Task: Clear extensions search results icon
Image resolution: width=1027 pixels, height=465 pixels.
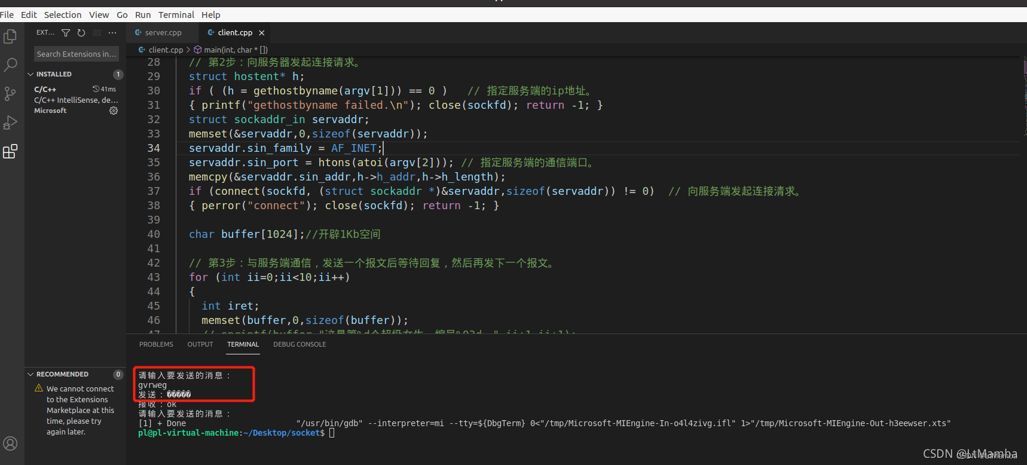Action: (x=97, y=33)
